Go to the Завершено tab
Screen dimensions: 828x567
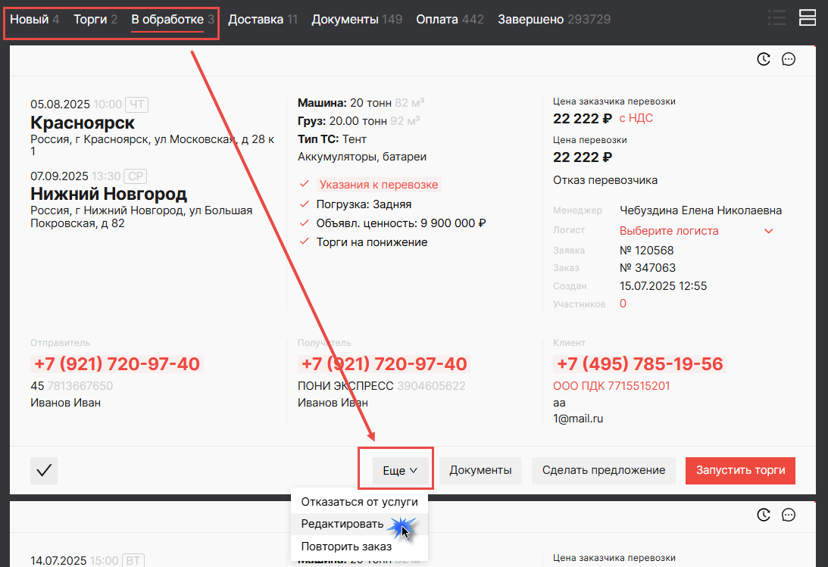tap(554, 20)
